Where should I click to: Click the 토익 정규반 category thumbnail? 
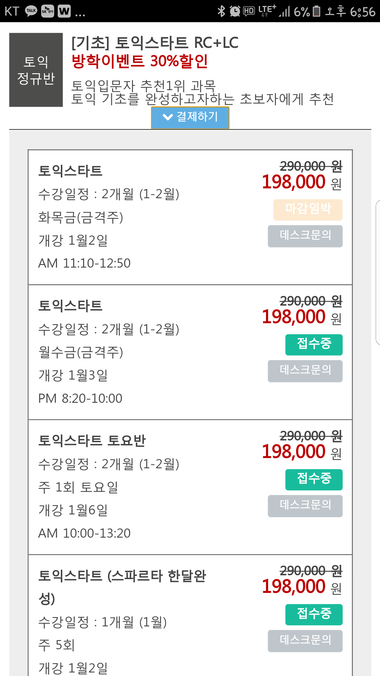36,70
